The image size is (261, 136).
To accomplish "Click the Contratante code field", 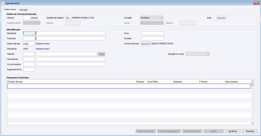I will (x=29, y=59).
